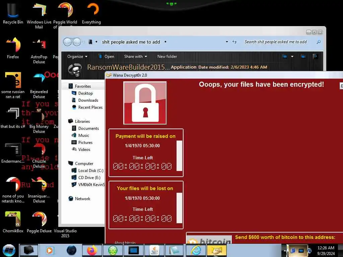Click the files lost progress bar

180,208
